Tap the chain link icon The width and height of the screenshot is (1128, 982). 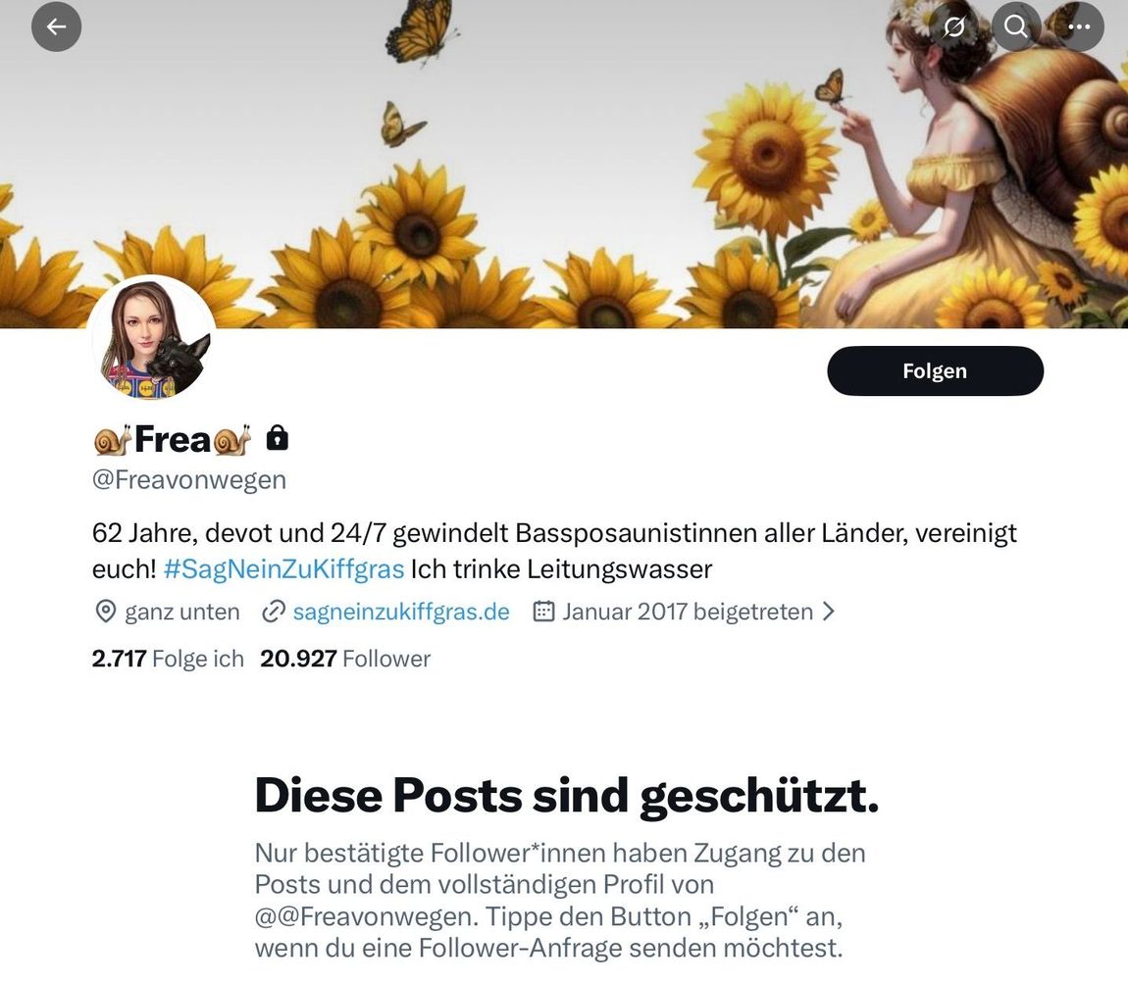coord(274,612)
